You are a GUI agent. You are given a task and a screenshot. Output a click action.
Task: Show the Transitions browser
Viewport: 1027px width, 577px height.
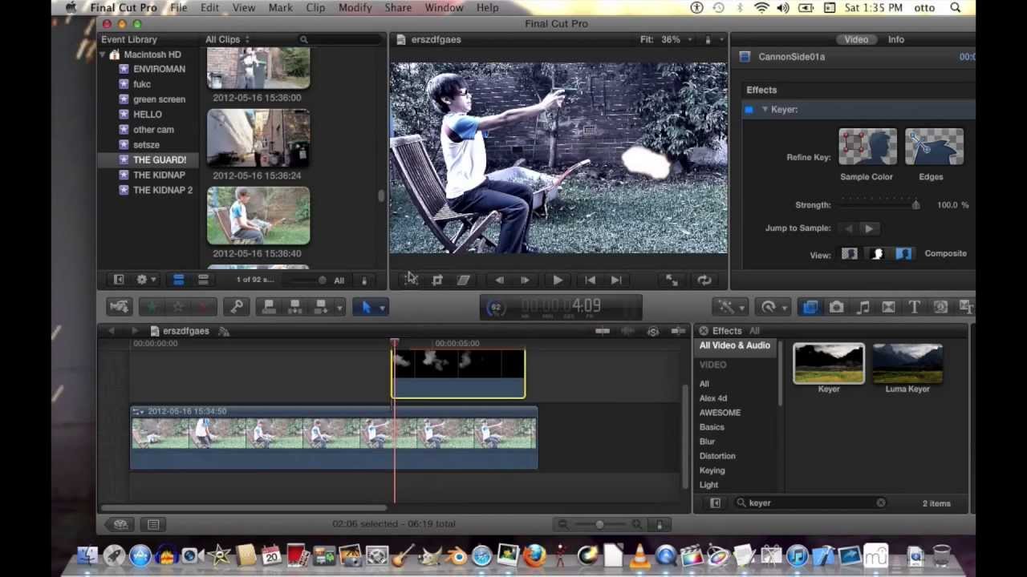(888, 307)
